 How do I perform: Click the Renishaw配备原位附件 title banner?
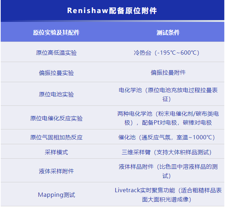(x=112, y=11)
